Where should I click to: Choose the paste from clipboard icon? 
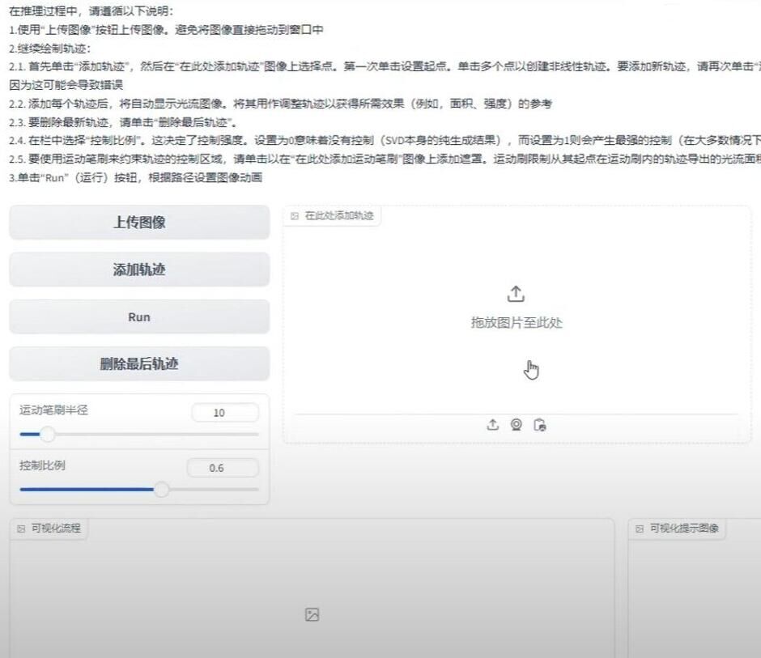540,425
